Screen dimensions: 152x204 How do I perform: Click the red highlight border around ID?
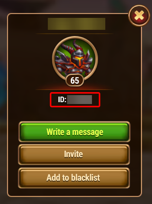pyautogui.click(x=75, y=92)
